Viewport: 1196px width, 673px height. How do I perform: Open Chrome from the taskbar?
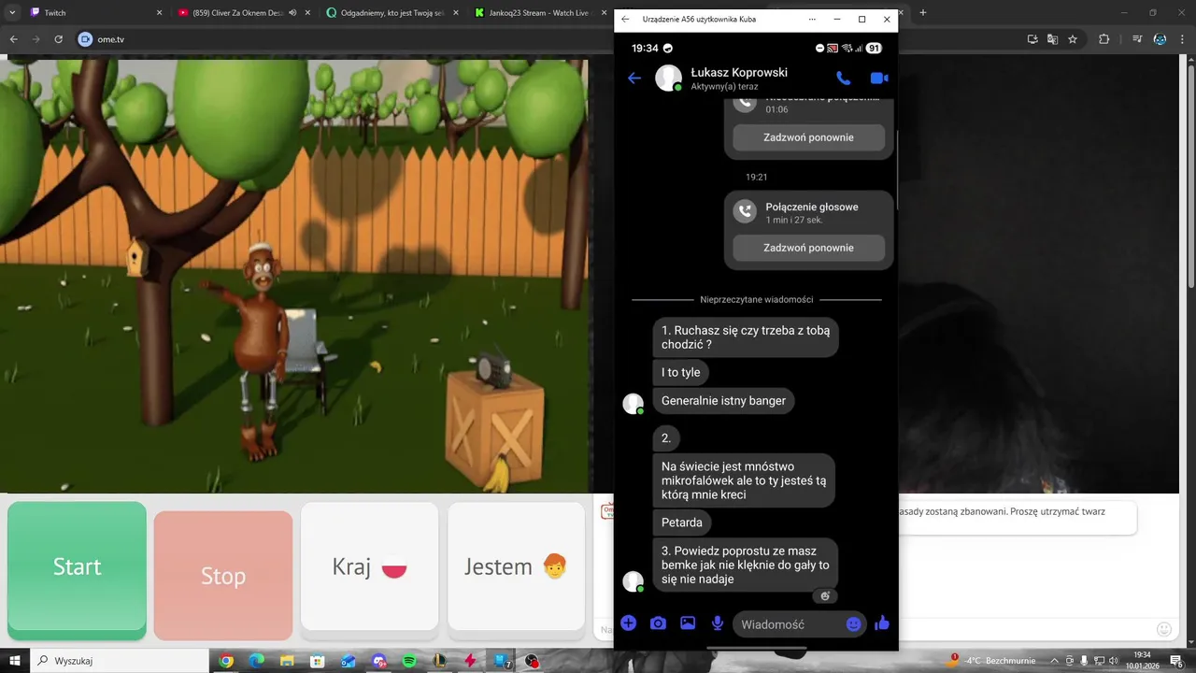point(226,661)
